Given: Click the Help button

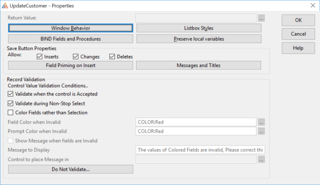Looking at the screenshot, I should 298,48.
